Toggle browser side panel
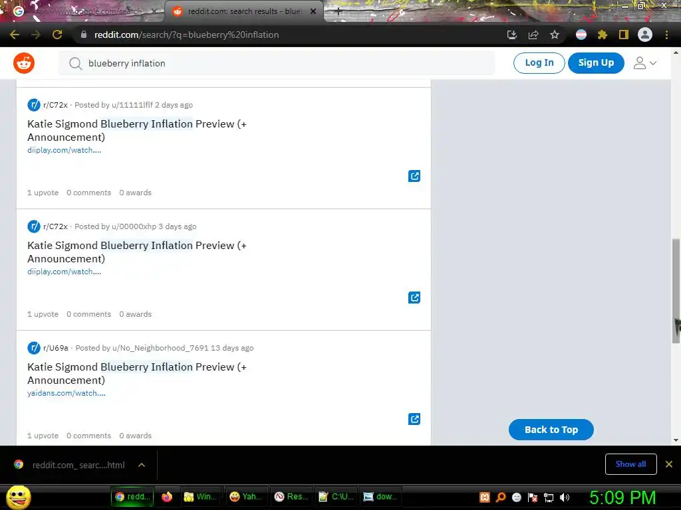This screenshot has width=681, height=510. [x=624, y=35]
